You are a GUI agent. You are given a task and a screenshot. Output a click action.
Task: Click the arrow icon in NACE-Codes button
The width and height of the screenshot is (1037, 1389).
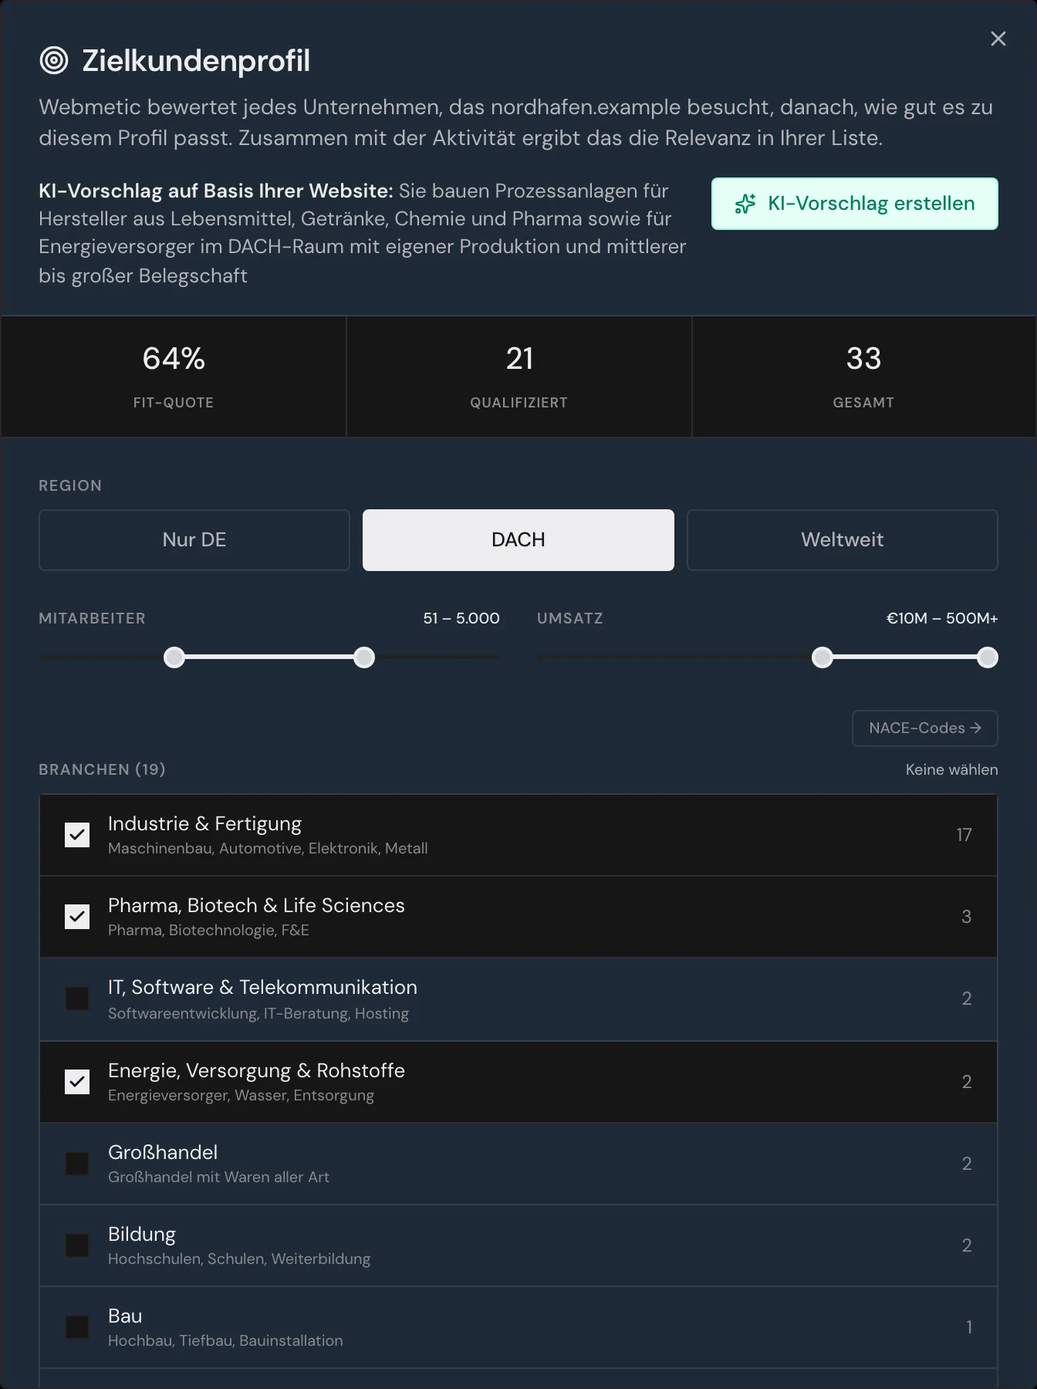(975, 728)
